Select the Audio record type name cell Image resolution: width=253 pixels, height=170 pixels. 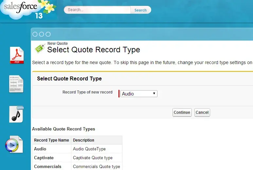(x=52, y=149)
